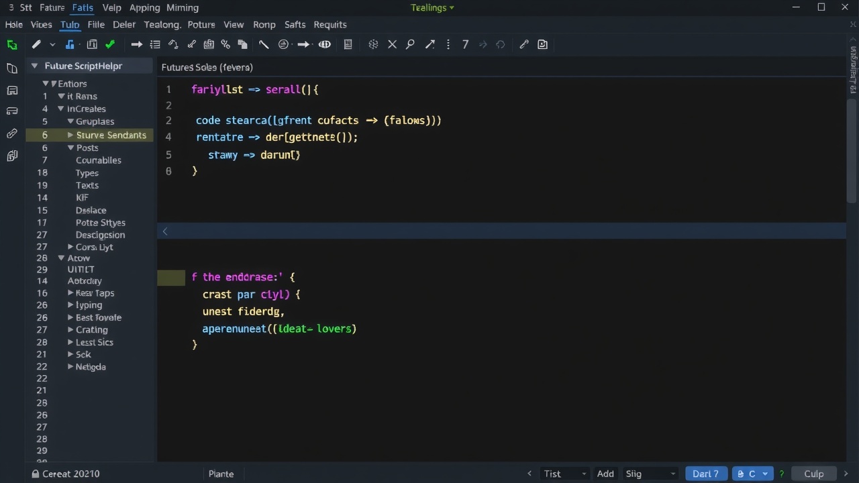Open the Safts menu

(295, 24)
